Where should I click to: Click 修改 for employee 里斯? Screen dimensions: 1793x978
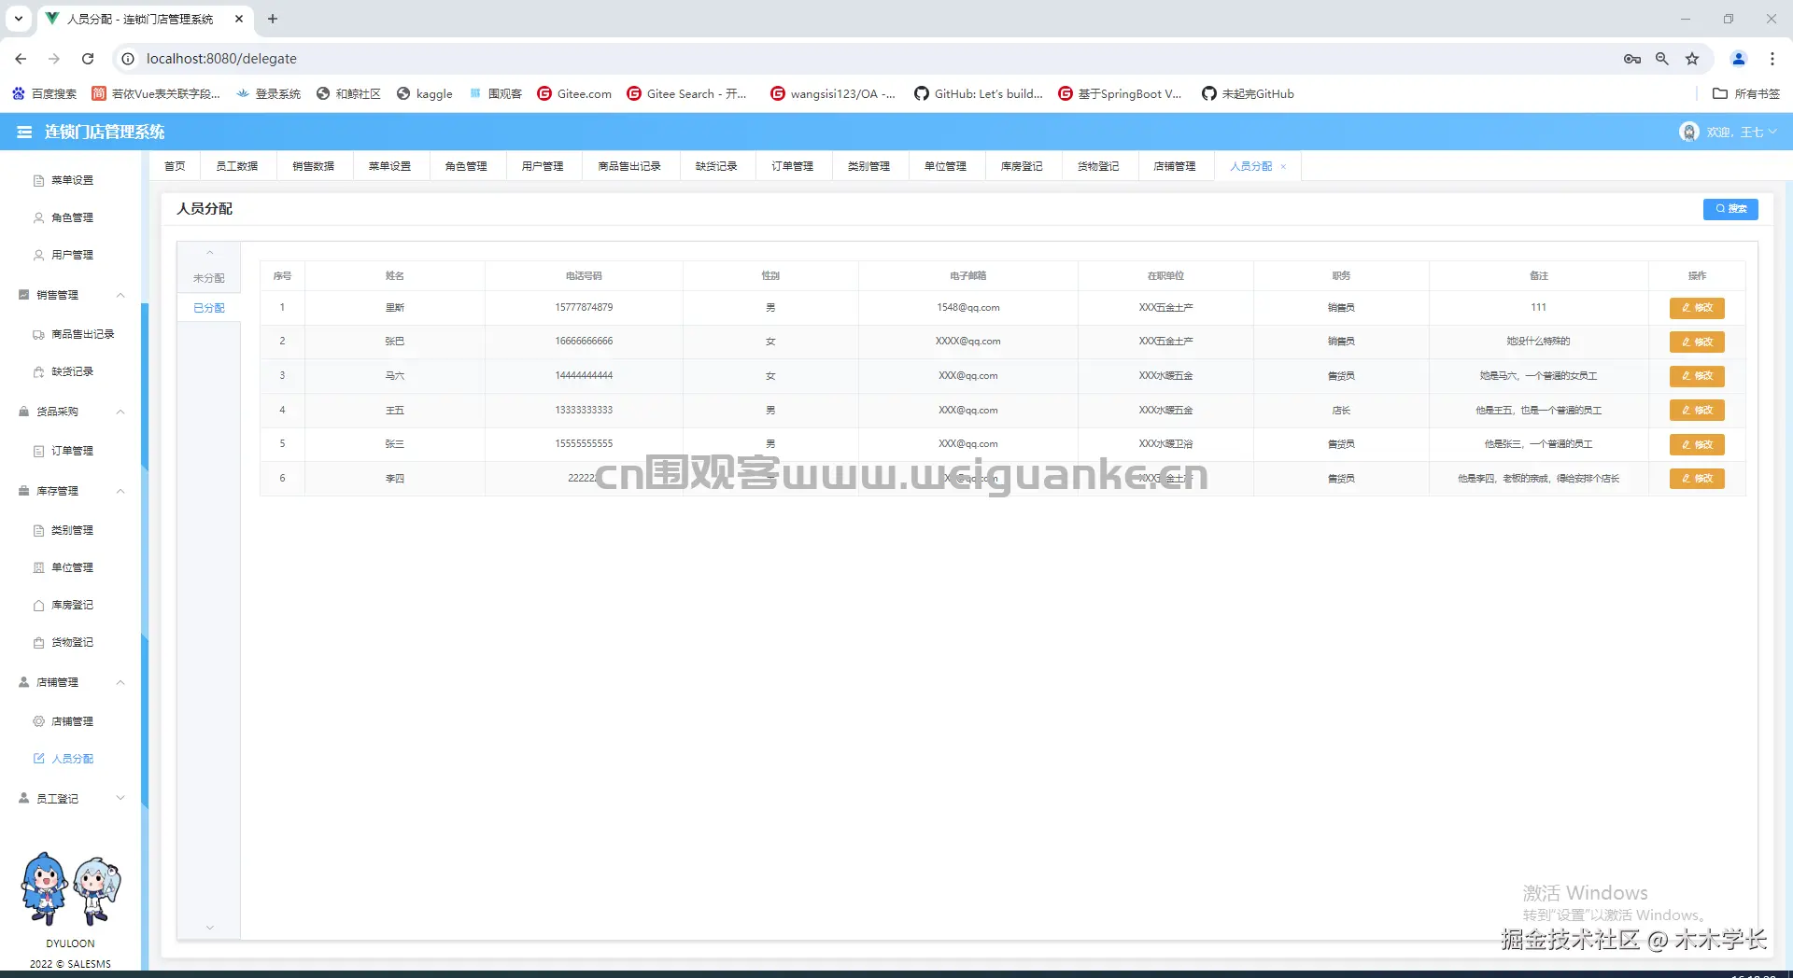coord(1697,308)
